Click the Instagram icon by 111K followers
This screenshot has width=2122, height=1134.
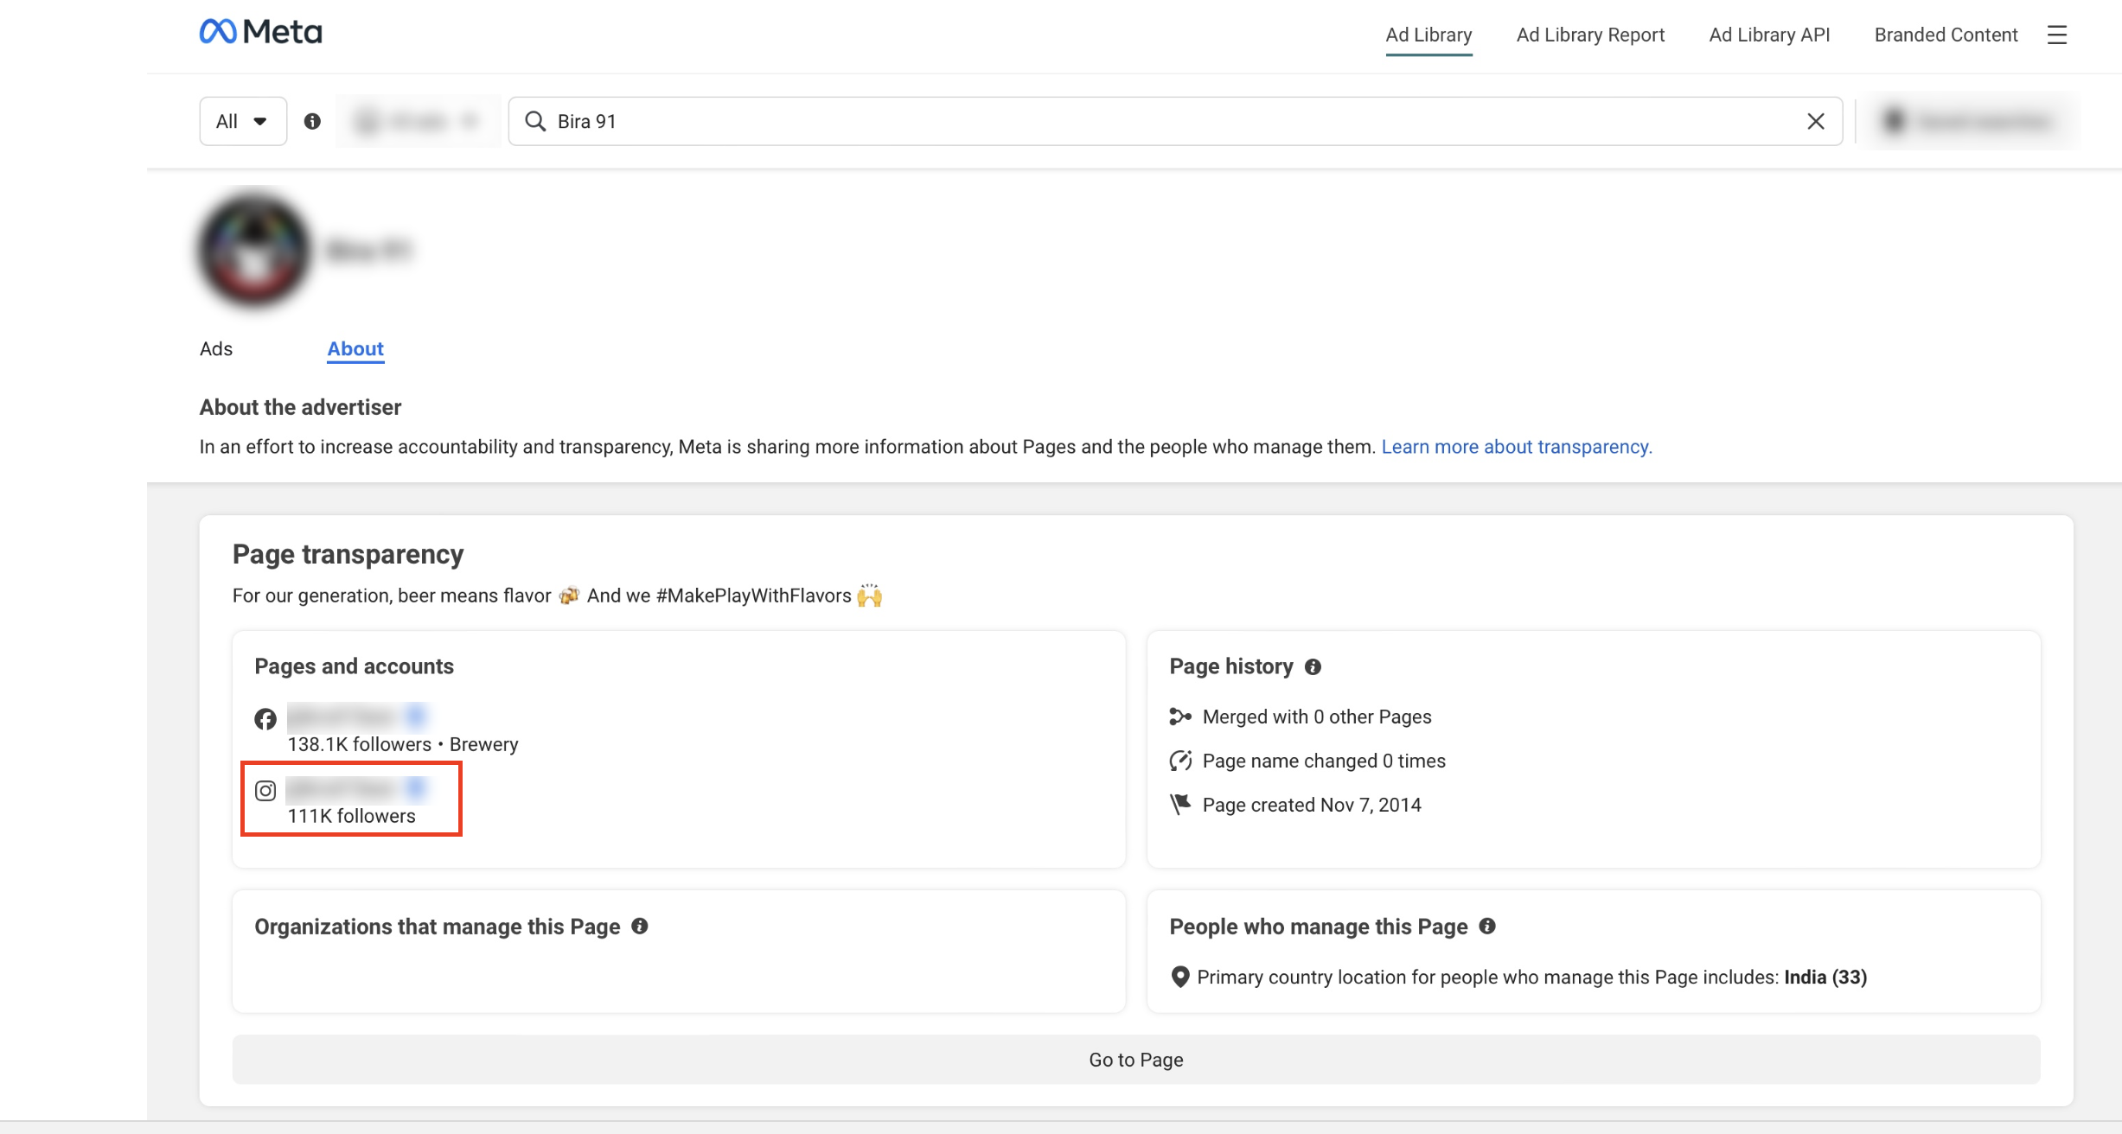pyautogui.click(x=265, y=791)
